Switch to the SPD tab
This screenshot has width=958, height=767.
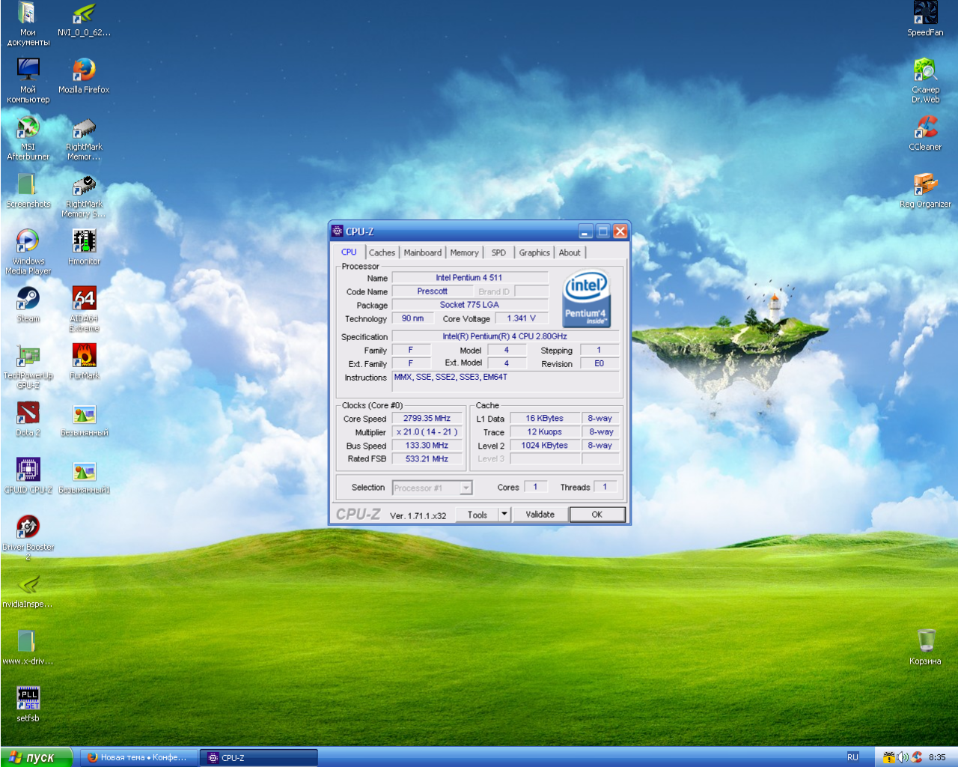pyautogui.click(x=498, y=252)
